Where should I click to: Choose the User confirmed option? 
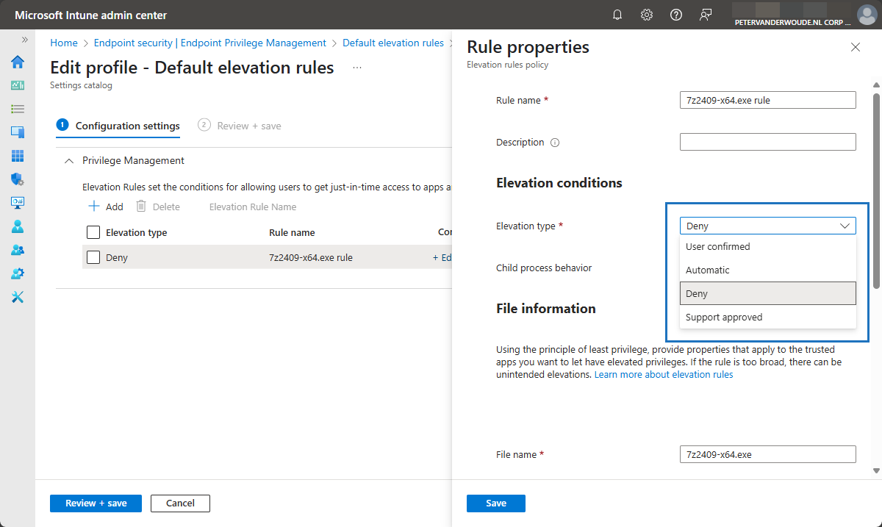(717, 247)
